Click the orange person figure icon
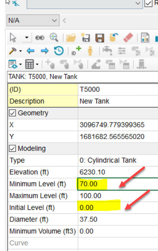158x251 pixels. [x=90, y=51]
